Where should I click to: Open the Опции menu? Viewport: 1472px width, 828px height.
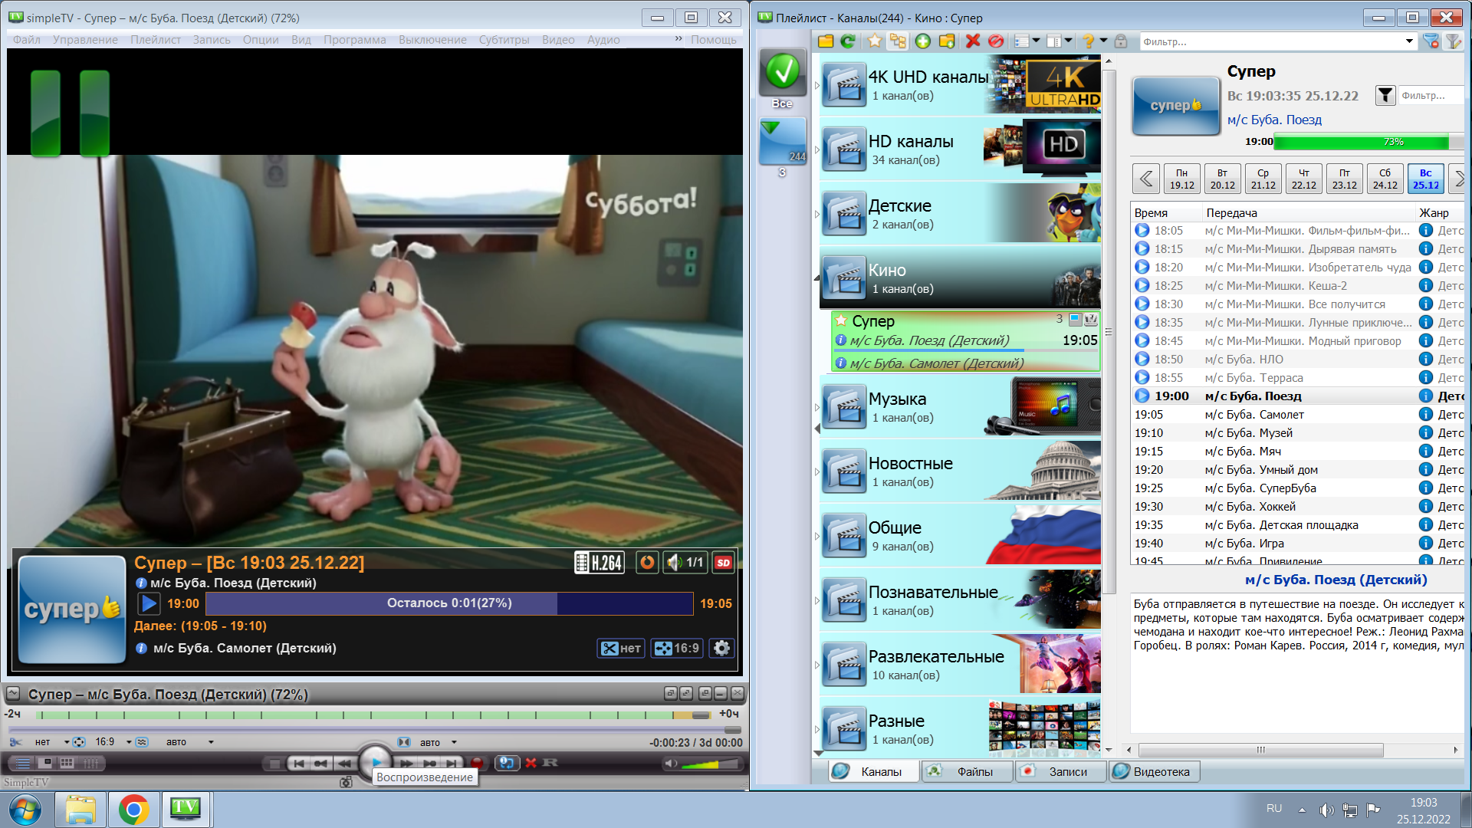tap(261, 40)
